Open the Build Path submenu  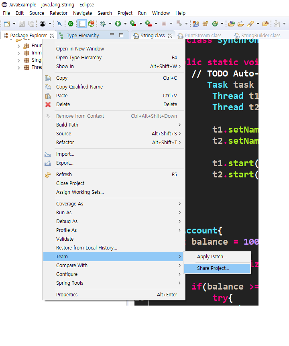[x=114, y=125]
